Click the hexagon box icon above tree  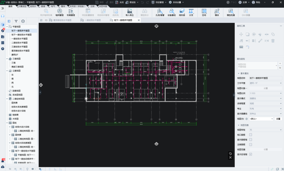pyautogui.click(x=23, y=21)
